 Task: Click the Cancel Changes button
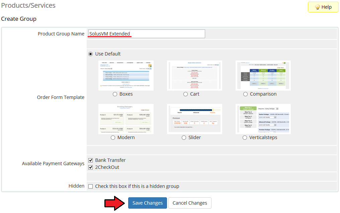190,203
